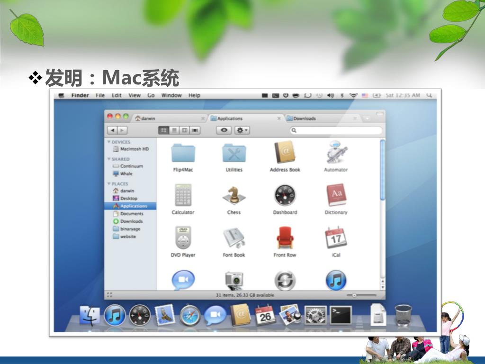Open iChat from the Dock

click(216, 315)
